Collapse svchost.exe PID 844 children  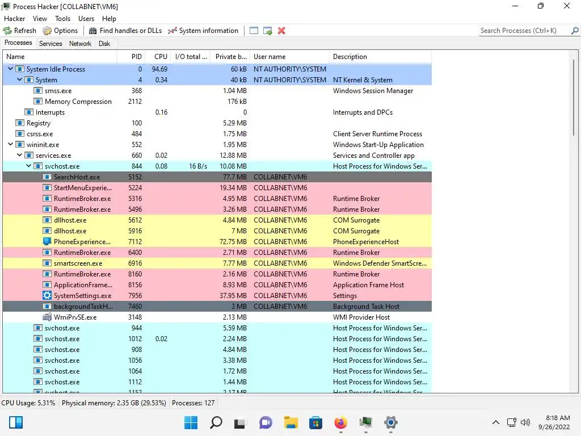point(29,166)
